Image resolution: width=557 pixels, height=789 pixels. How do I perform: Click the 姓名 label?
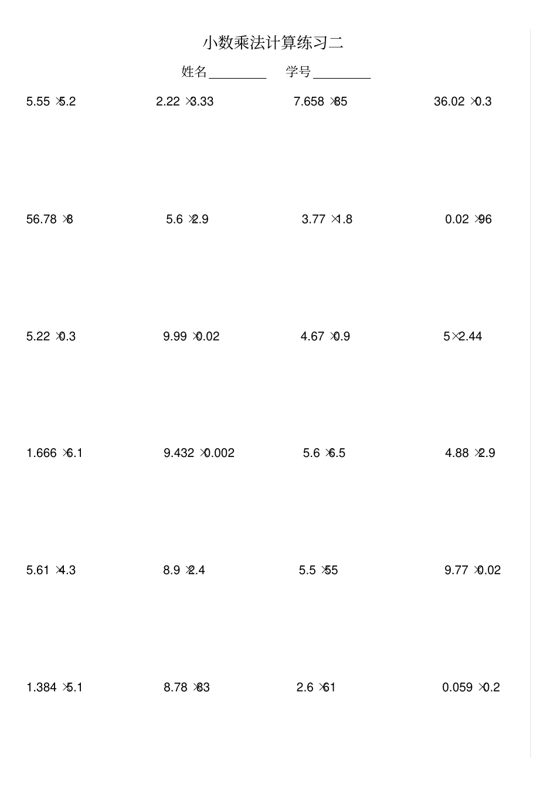194,72
